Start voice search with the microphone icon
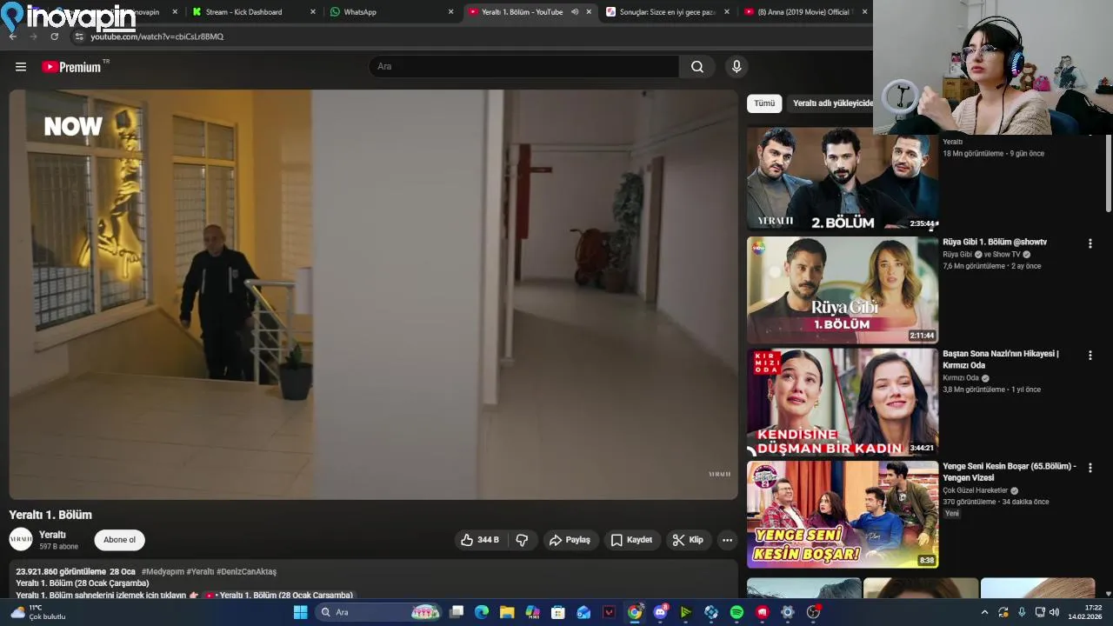This screenshot has height=626, width=1113. [x=736, y=67]
